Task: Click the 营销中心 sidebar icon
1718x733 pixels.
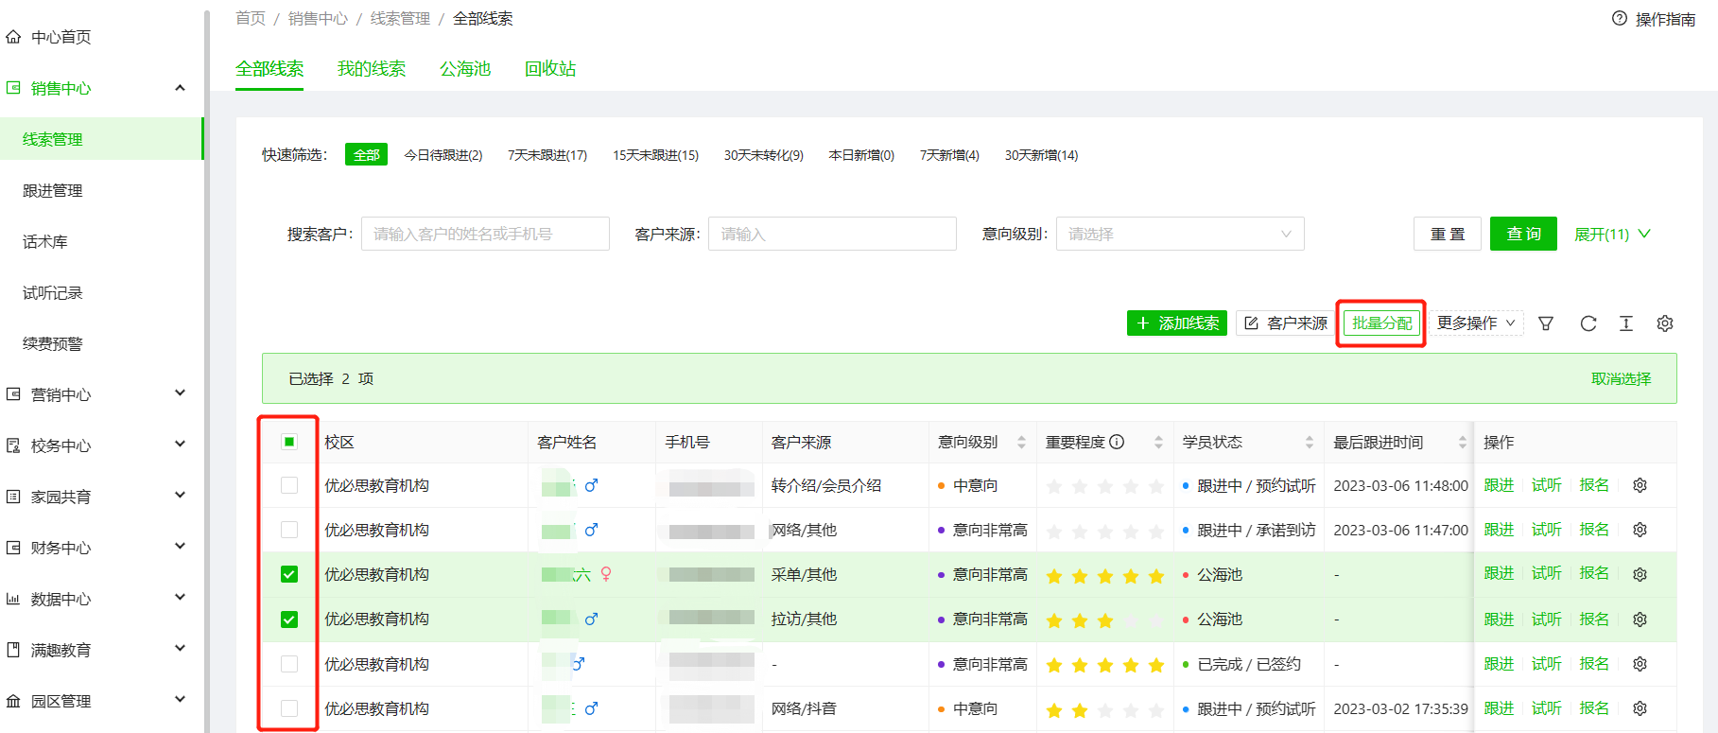Action: tap(13, 394)
